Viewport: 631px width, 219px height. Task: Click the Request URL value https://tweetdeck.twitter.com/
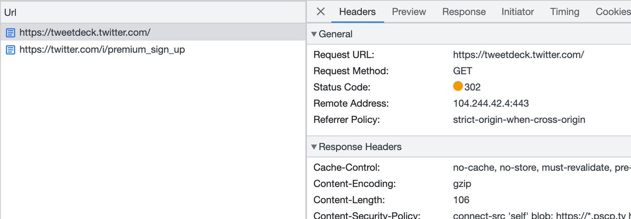(x=518, y=55)
